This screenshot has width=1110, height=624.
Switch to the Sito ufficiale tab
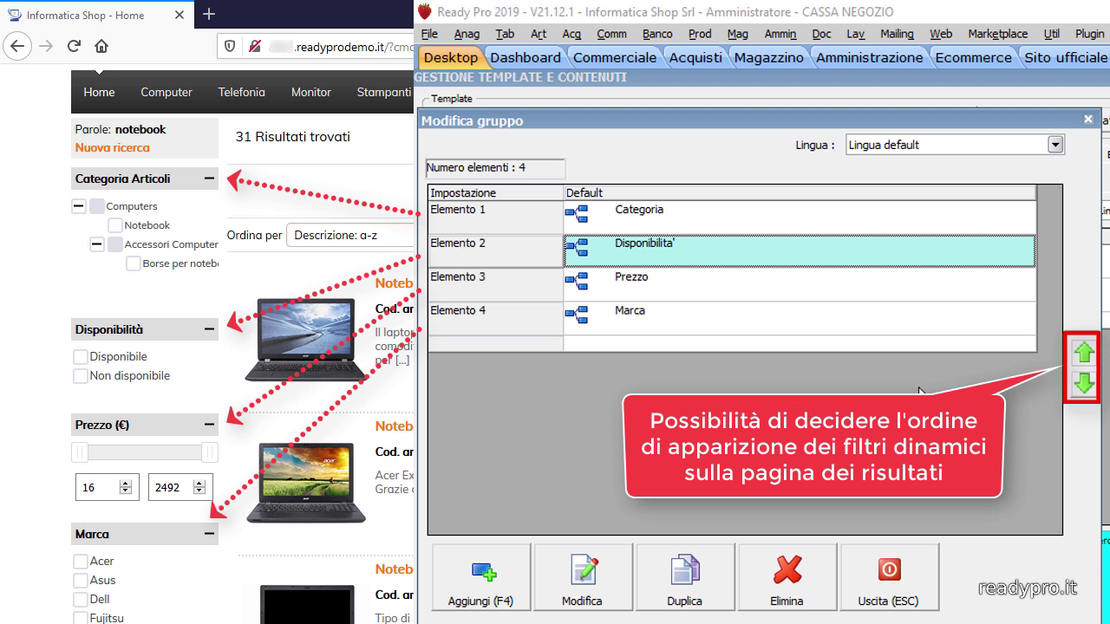click(x=1065, y=57)
